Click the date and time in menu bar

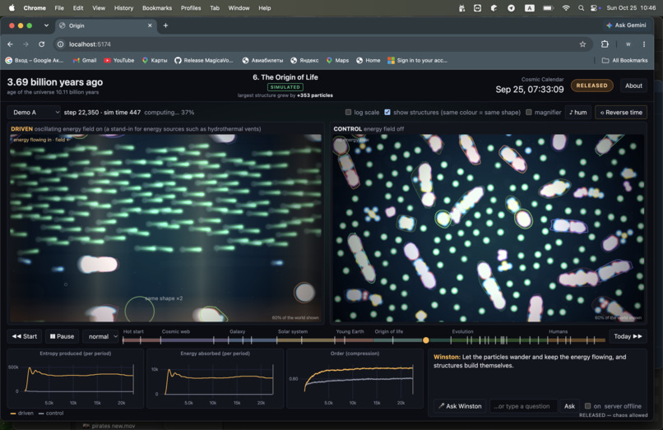coord(631,8)
